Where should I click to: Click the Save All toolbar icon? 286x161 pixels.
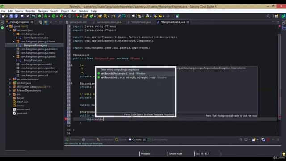(x=16, y=16)
